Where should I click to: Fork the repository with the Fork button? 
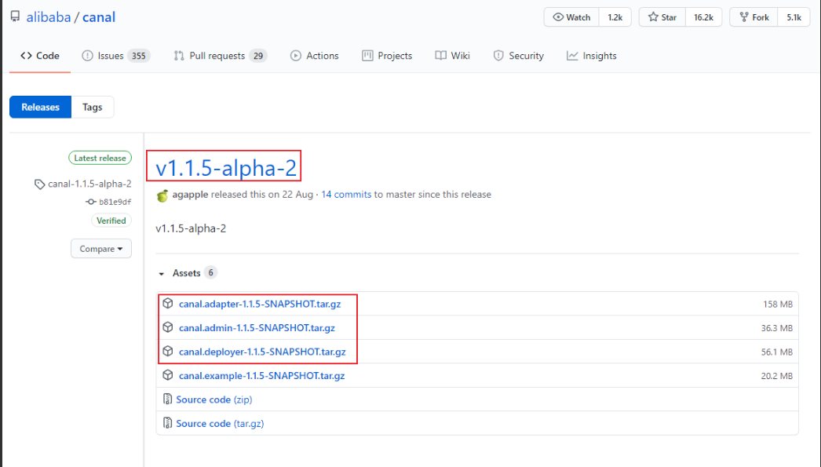point(754,17)
